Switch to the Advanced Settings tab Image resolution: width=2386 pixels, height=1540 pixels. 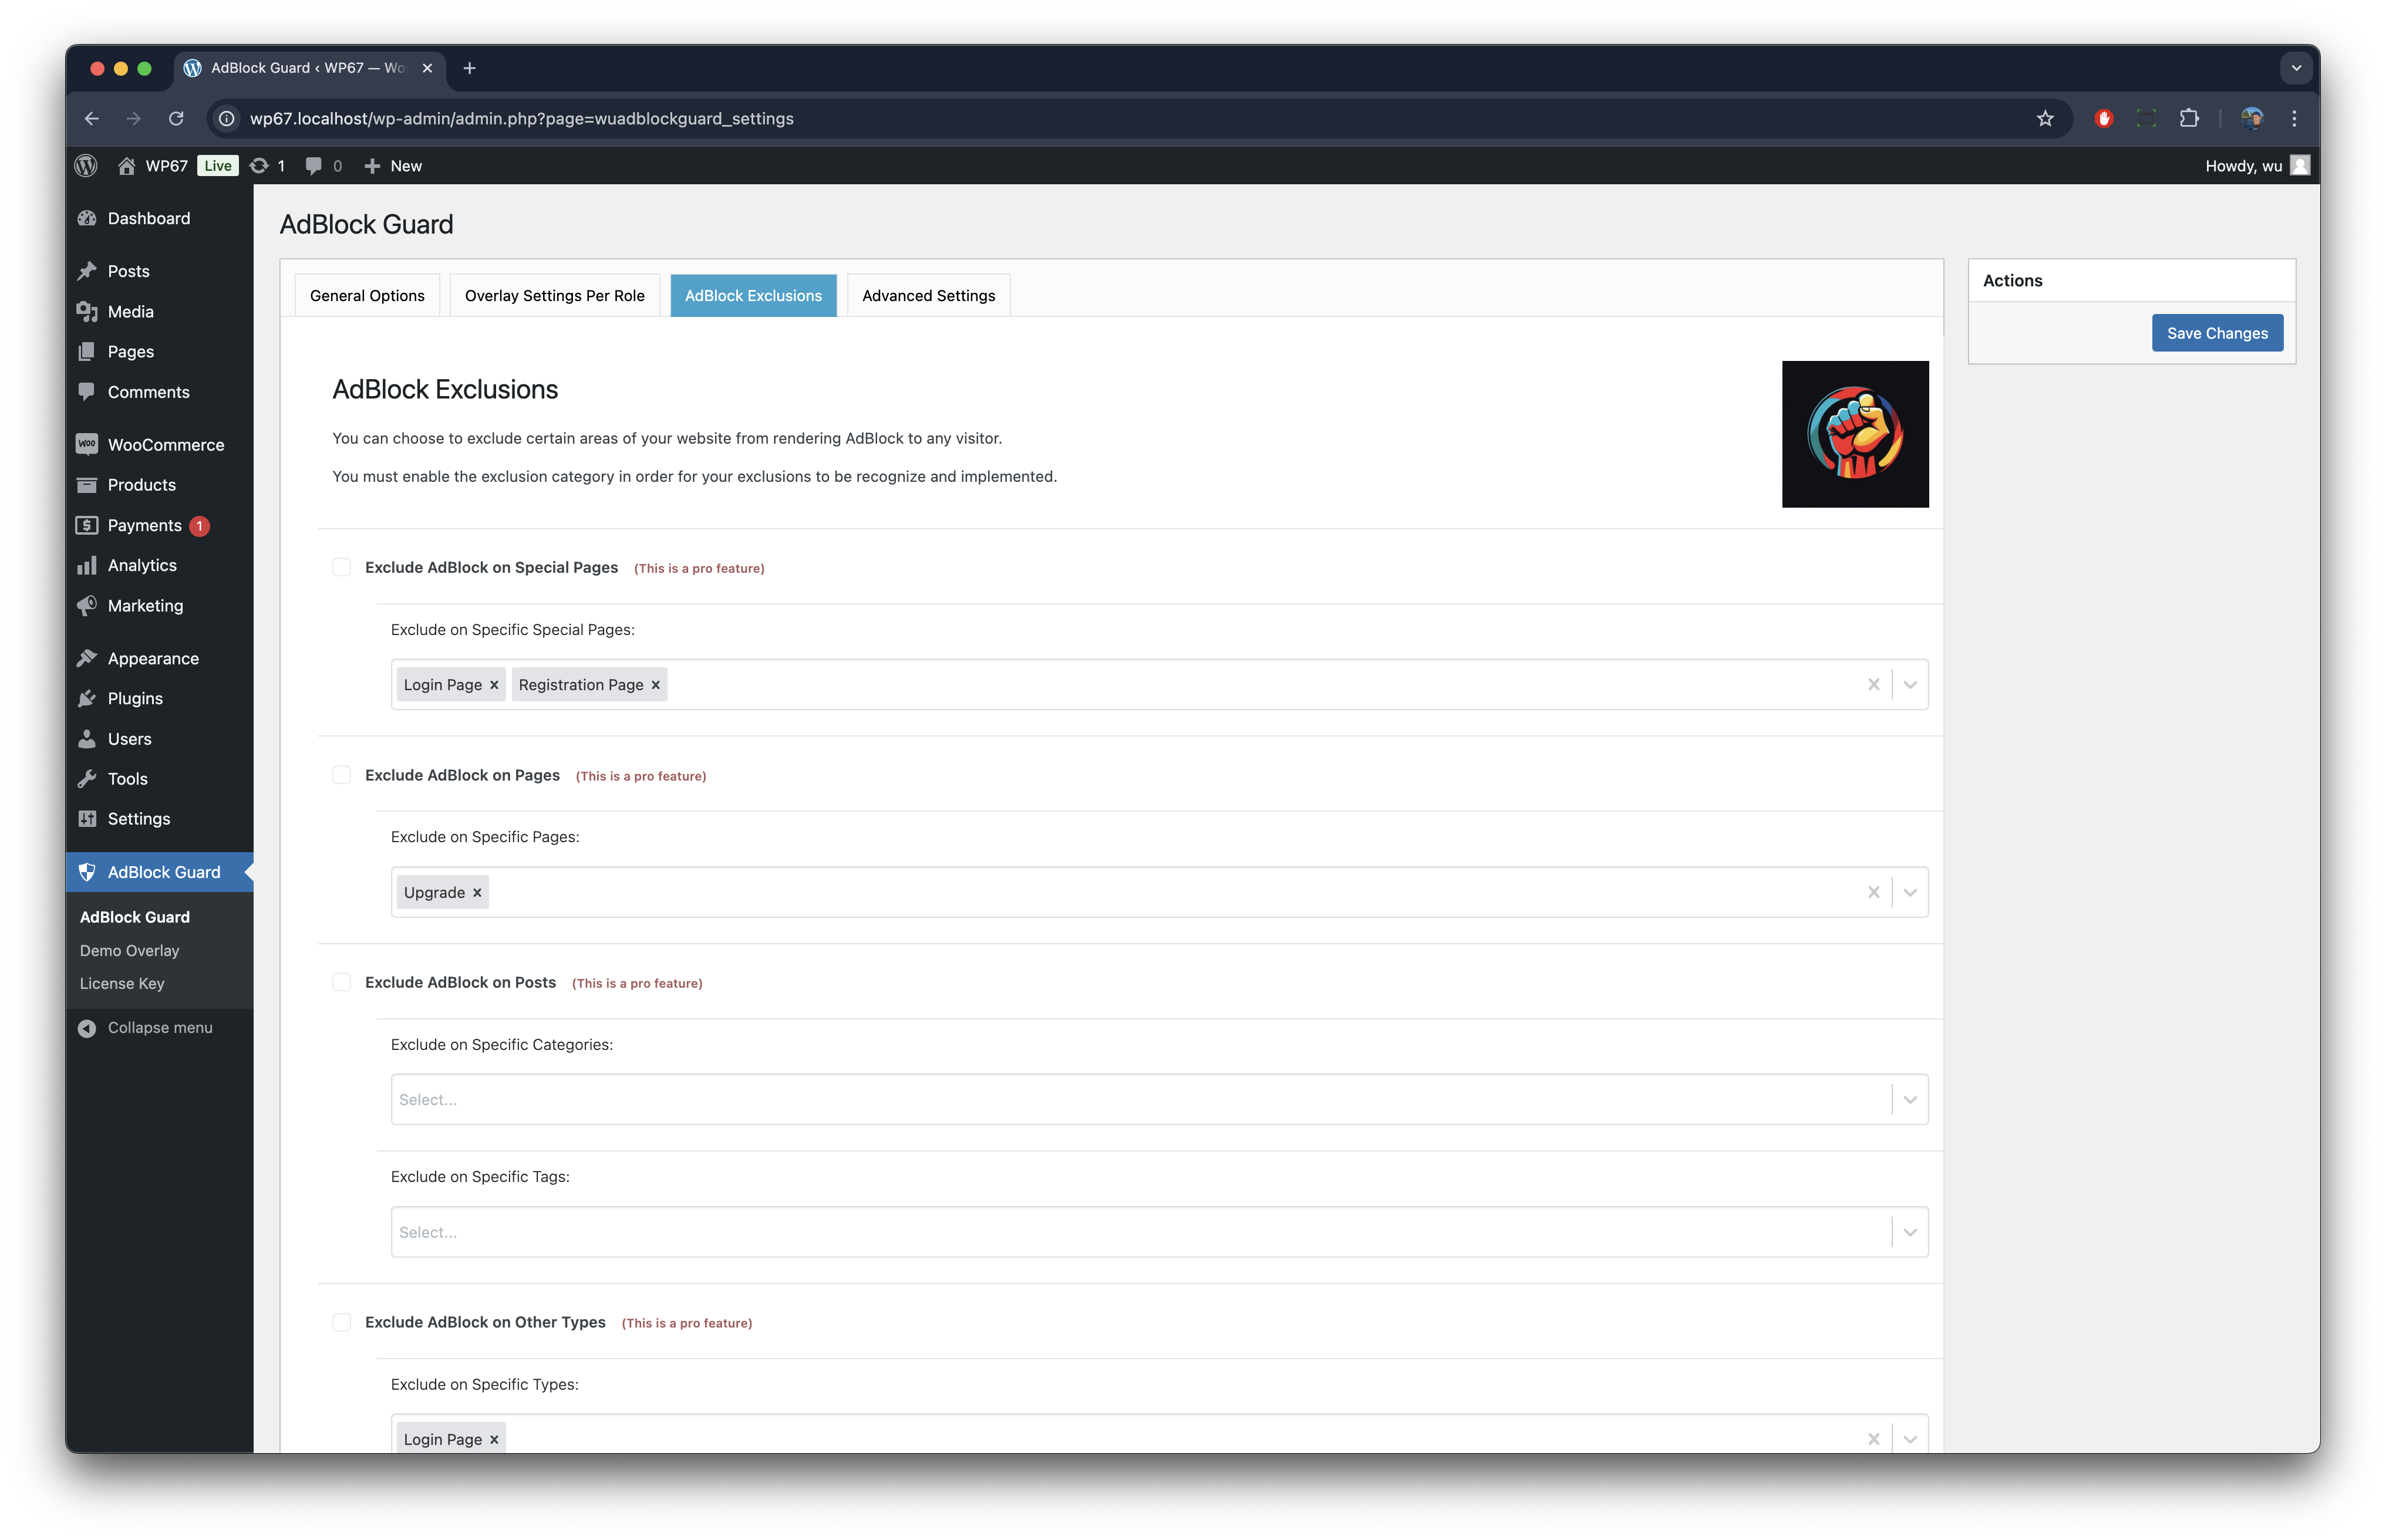click(928, 296)
